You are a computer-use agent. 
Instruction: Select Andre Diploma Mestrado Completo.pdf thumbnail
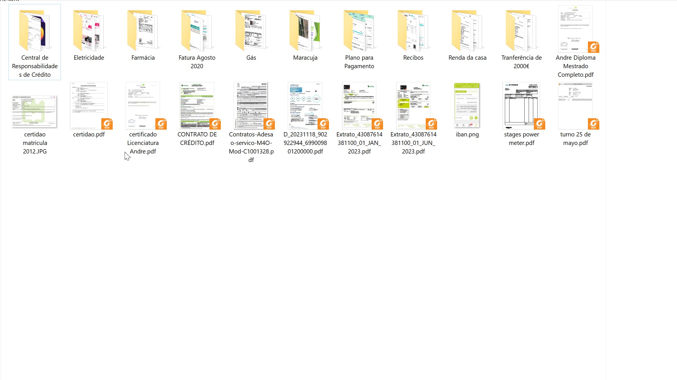pyautogui.click(x=575, y=29)
